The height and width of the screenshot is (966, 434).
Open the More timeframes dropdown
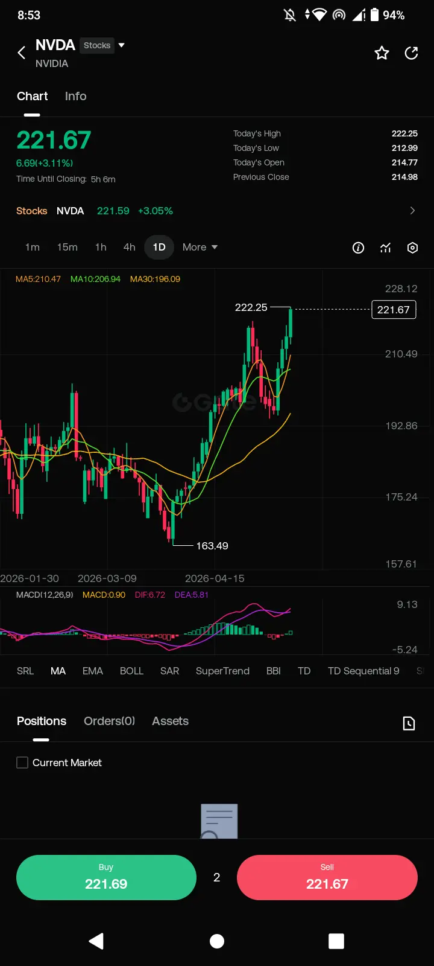200,247
